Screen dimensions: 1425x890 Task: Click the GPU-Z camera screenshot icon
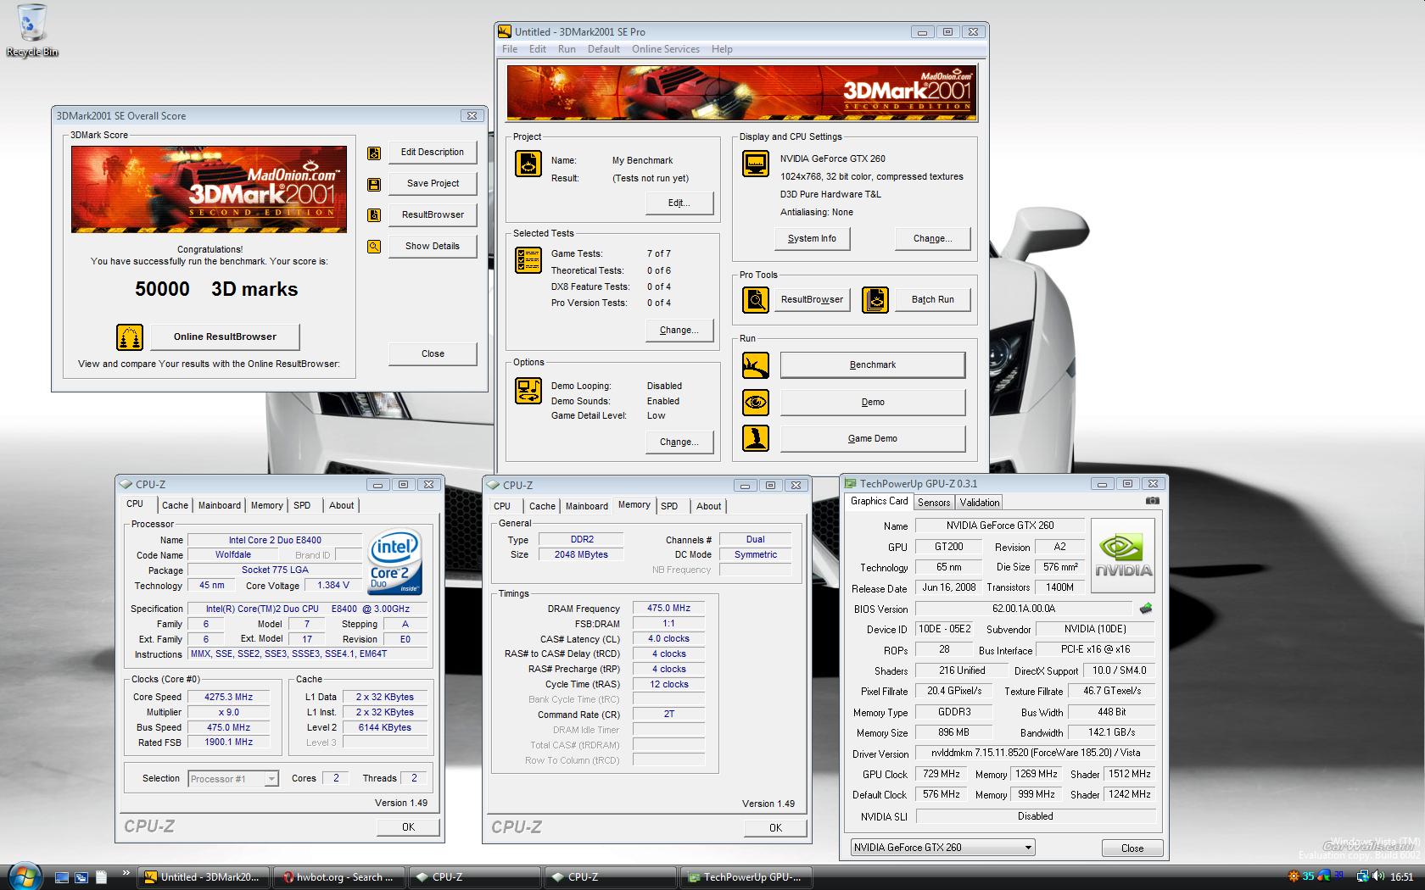pyautogui.click(x=1152, y=501)
